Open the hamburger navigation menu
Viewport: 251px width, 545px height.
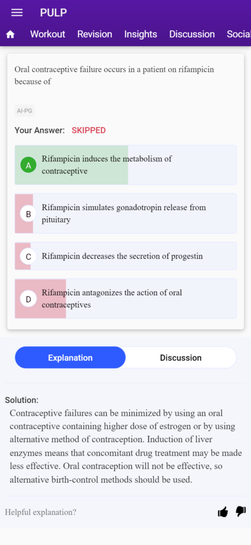point(17,13)
